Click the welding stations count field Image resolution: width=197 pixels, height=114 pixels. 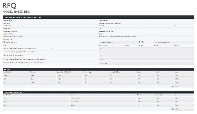pos(146,60)
